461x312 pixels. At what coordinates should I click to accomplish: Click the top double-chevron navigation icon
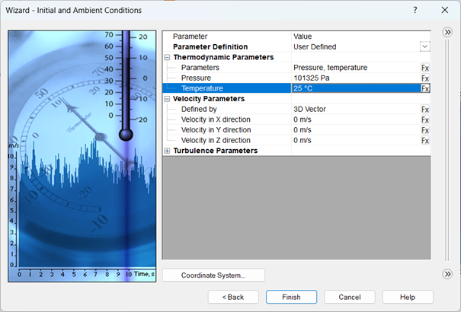click(447, 33)
